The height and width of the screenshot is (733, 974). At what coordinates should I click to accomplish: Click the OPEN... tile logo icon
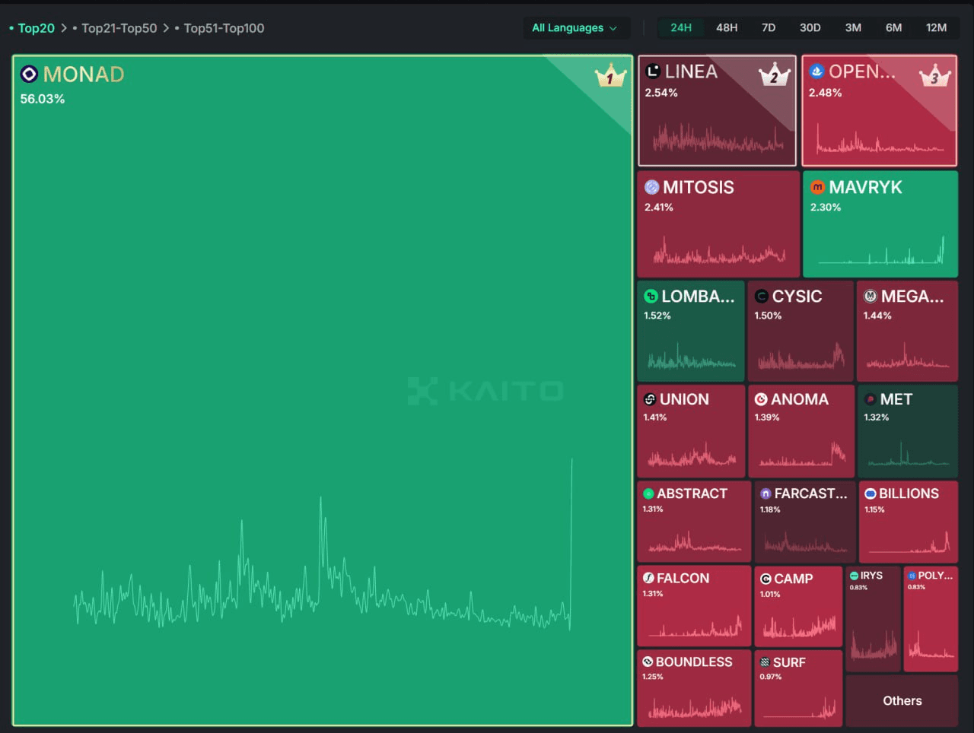816,71
